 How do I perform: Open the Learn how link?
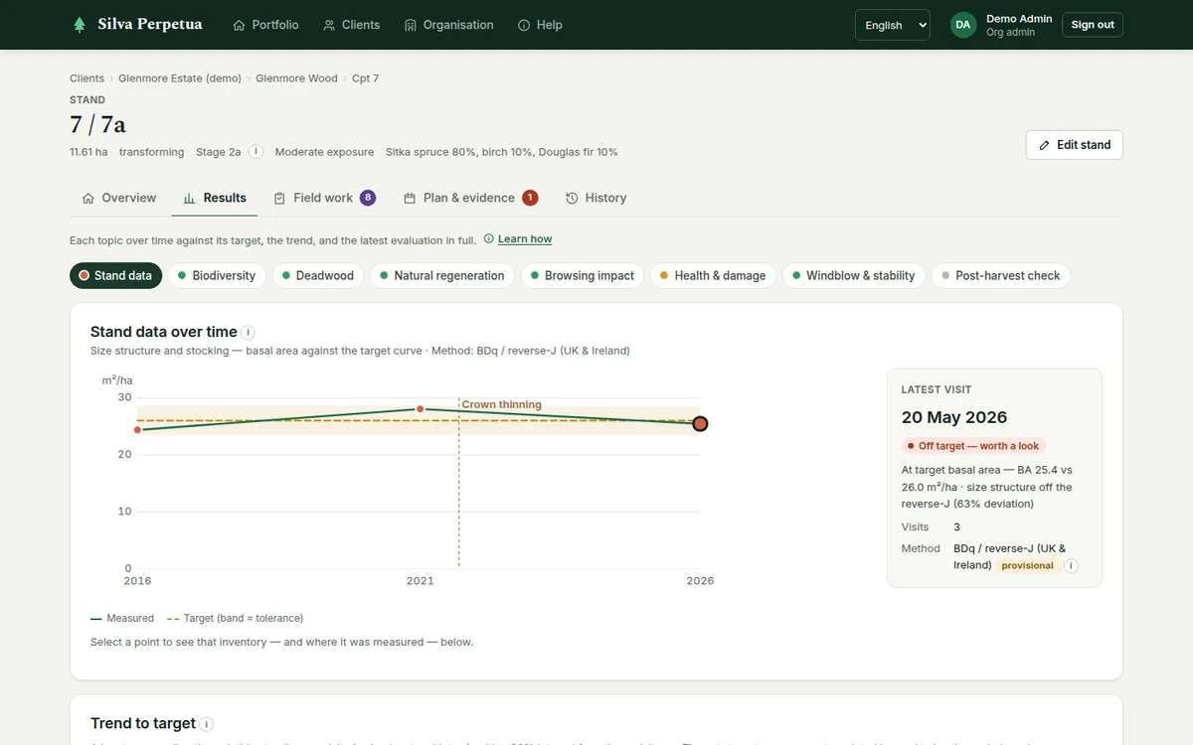coord(525,239)
